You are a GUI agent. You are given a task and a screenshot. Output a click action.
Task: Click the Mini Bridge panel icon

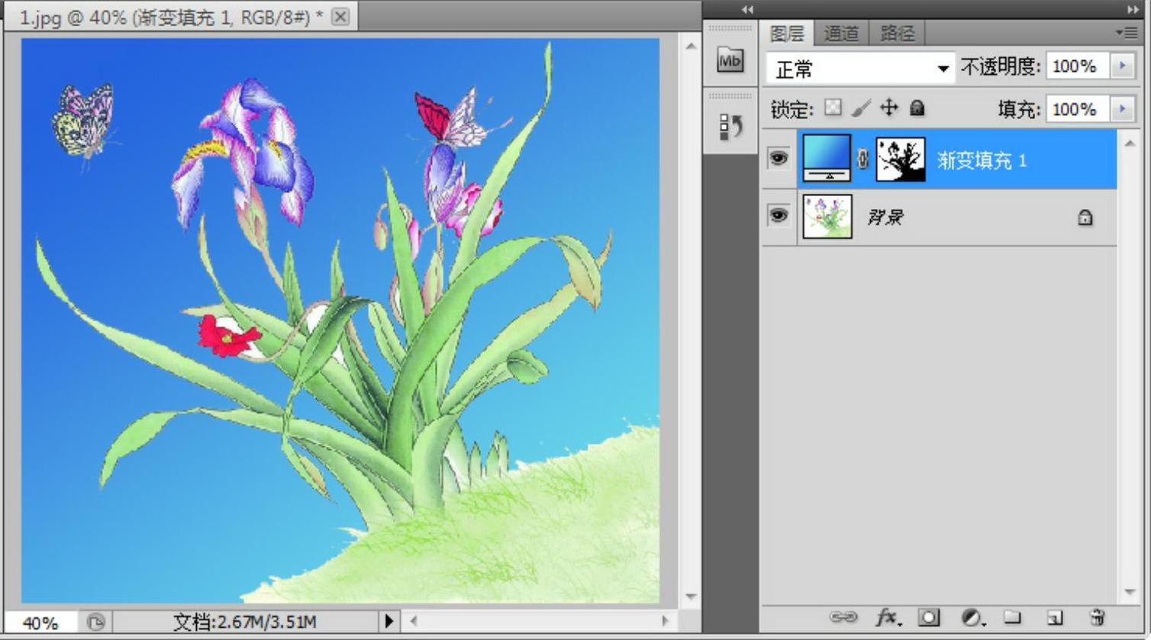pyautogui.click(x=730, y=60)
